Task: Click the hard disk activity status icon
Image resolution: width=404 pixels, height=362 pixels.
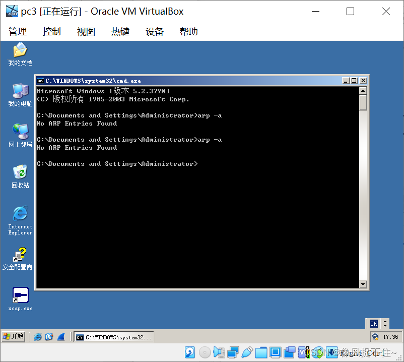Action: pos(190,352)
